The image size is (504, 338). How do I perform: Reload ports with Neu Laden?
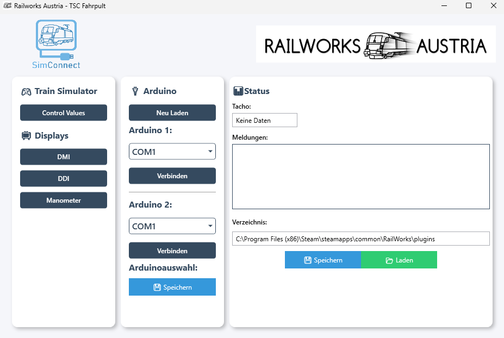pyautogui.click(x=172, y=113)
